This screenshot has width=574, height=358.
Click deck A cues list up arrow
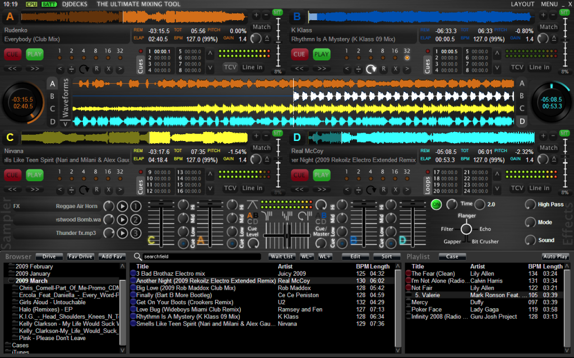(x=210, y=54)
